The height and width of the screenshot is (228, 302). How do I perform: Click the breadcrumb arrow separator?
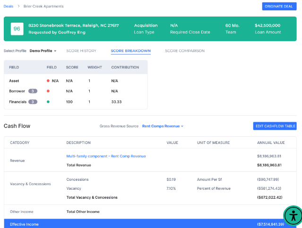(x=18, y=6)
